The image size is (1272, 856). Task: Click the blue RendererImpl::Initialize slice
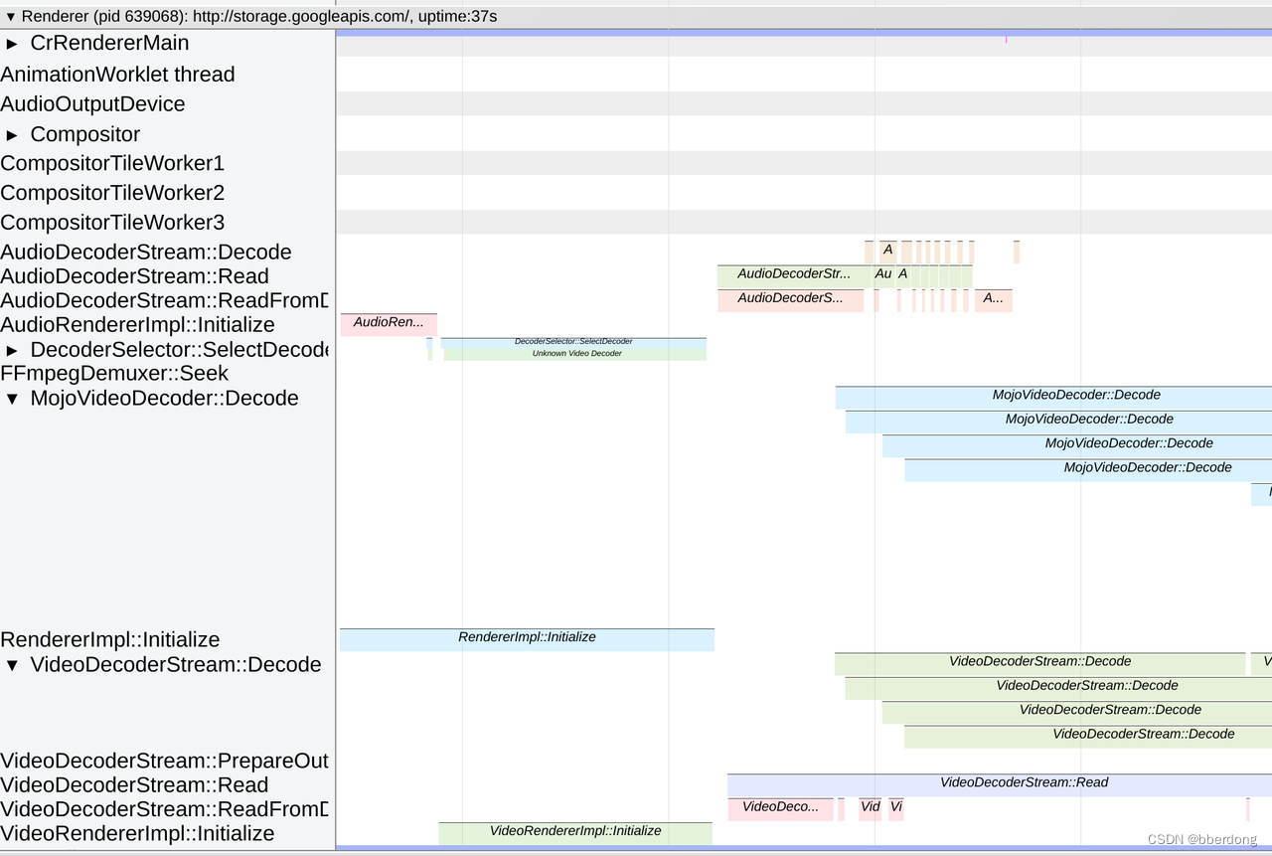[x=527, y=639]
